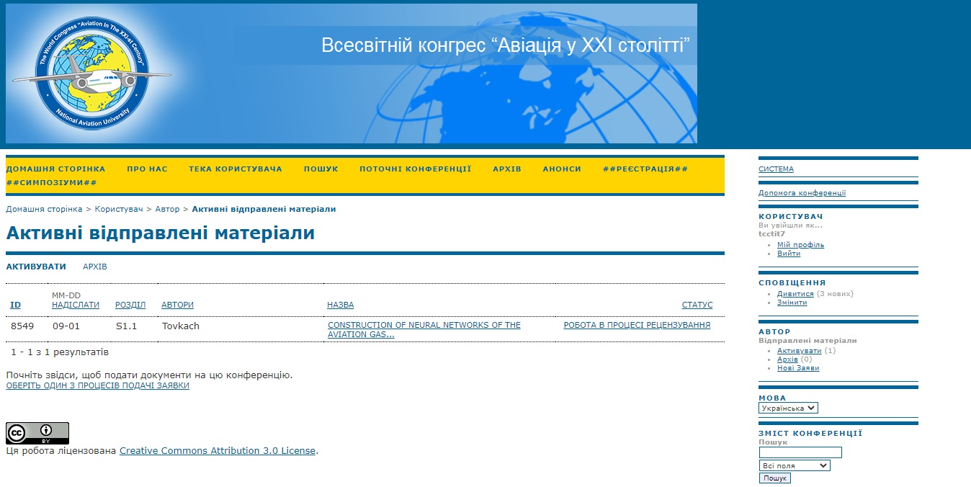Log out via 'Вийти' link
Viewport: 971px width, 487px height.
coord(789,254)
